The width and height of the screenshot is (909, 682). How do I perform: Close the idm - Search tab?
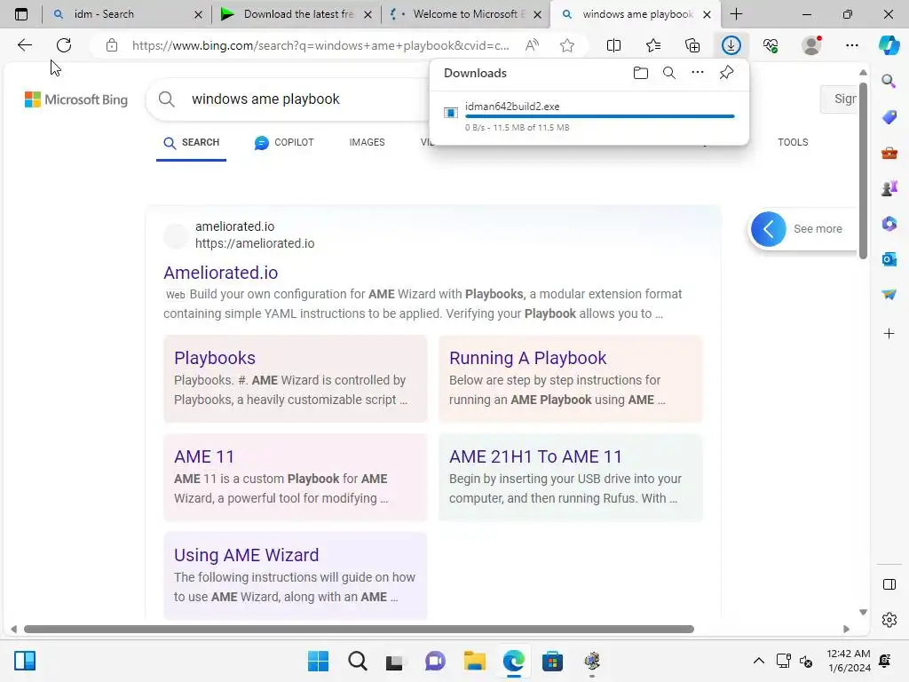coord(198,14)
